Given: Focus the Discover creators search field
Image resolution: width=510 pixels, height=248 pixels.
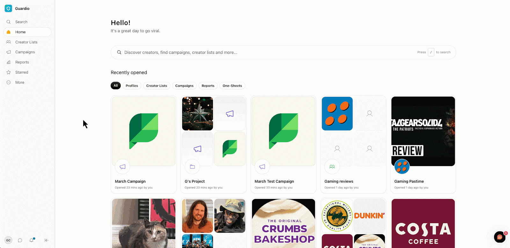Looking at the screenshot, I should pos(283,52).
